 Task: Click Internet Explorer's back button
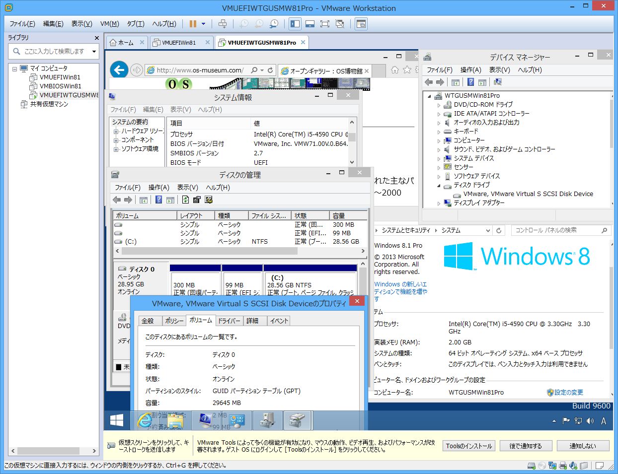click(x=119, y=70)
